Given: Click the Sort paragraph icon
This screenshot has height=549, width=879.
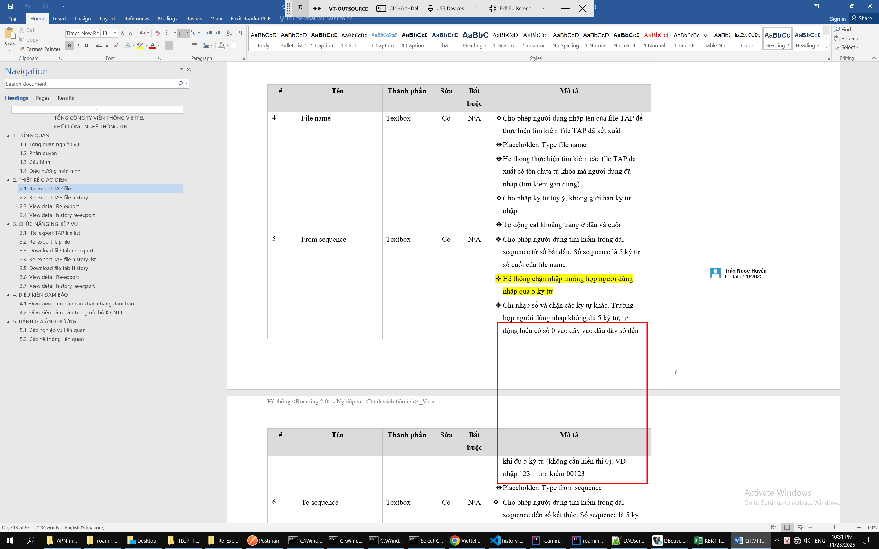Looking at the screenshot, I should 229,33.
